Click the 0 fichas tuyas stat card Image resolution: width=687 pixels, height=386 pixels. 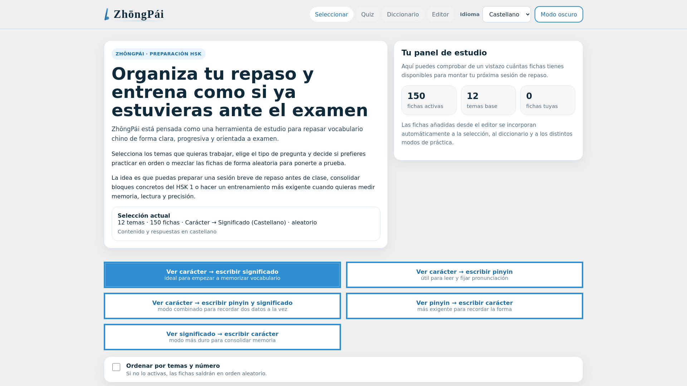pyautogui.click(x=547, y=100)
